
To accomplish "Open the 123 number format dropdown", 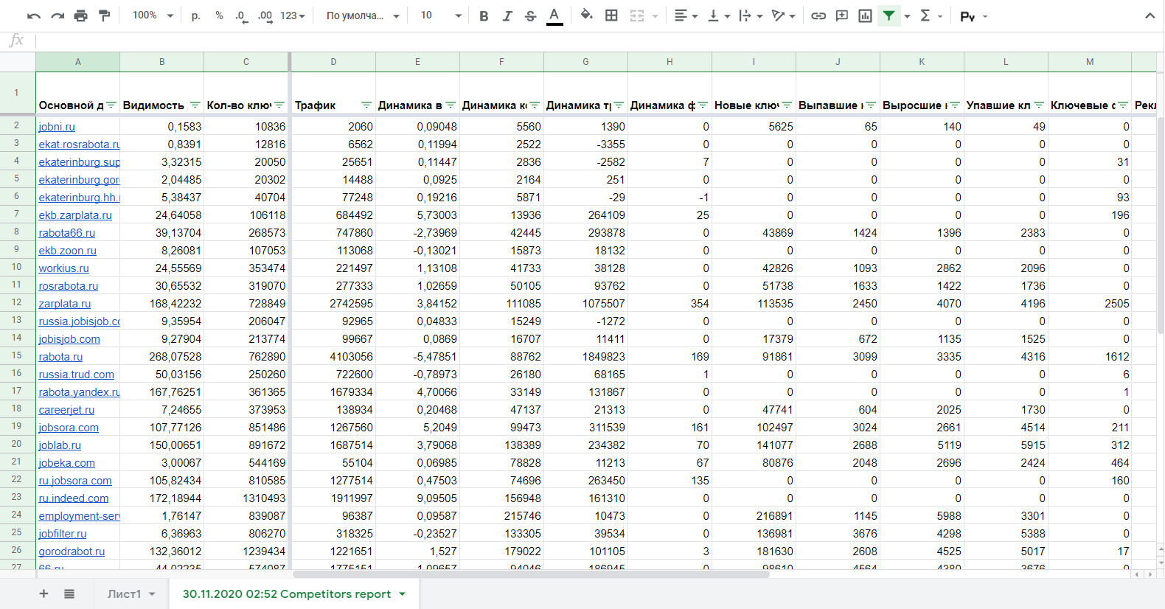I will (x=293, y=15).
